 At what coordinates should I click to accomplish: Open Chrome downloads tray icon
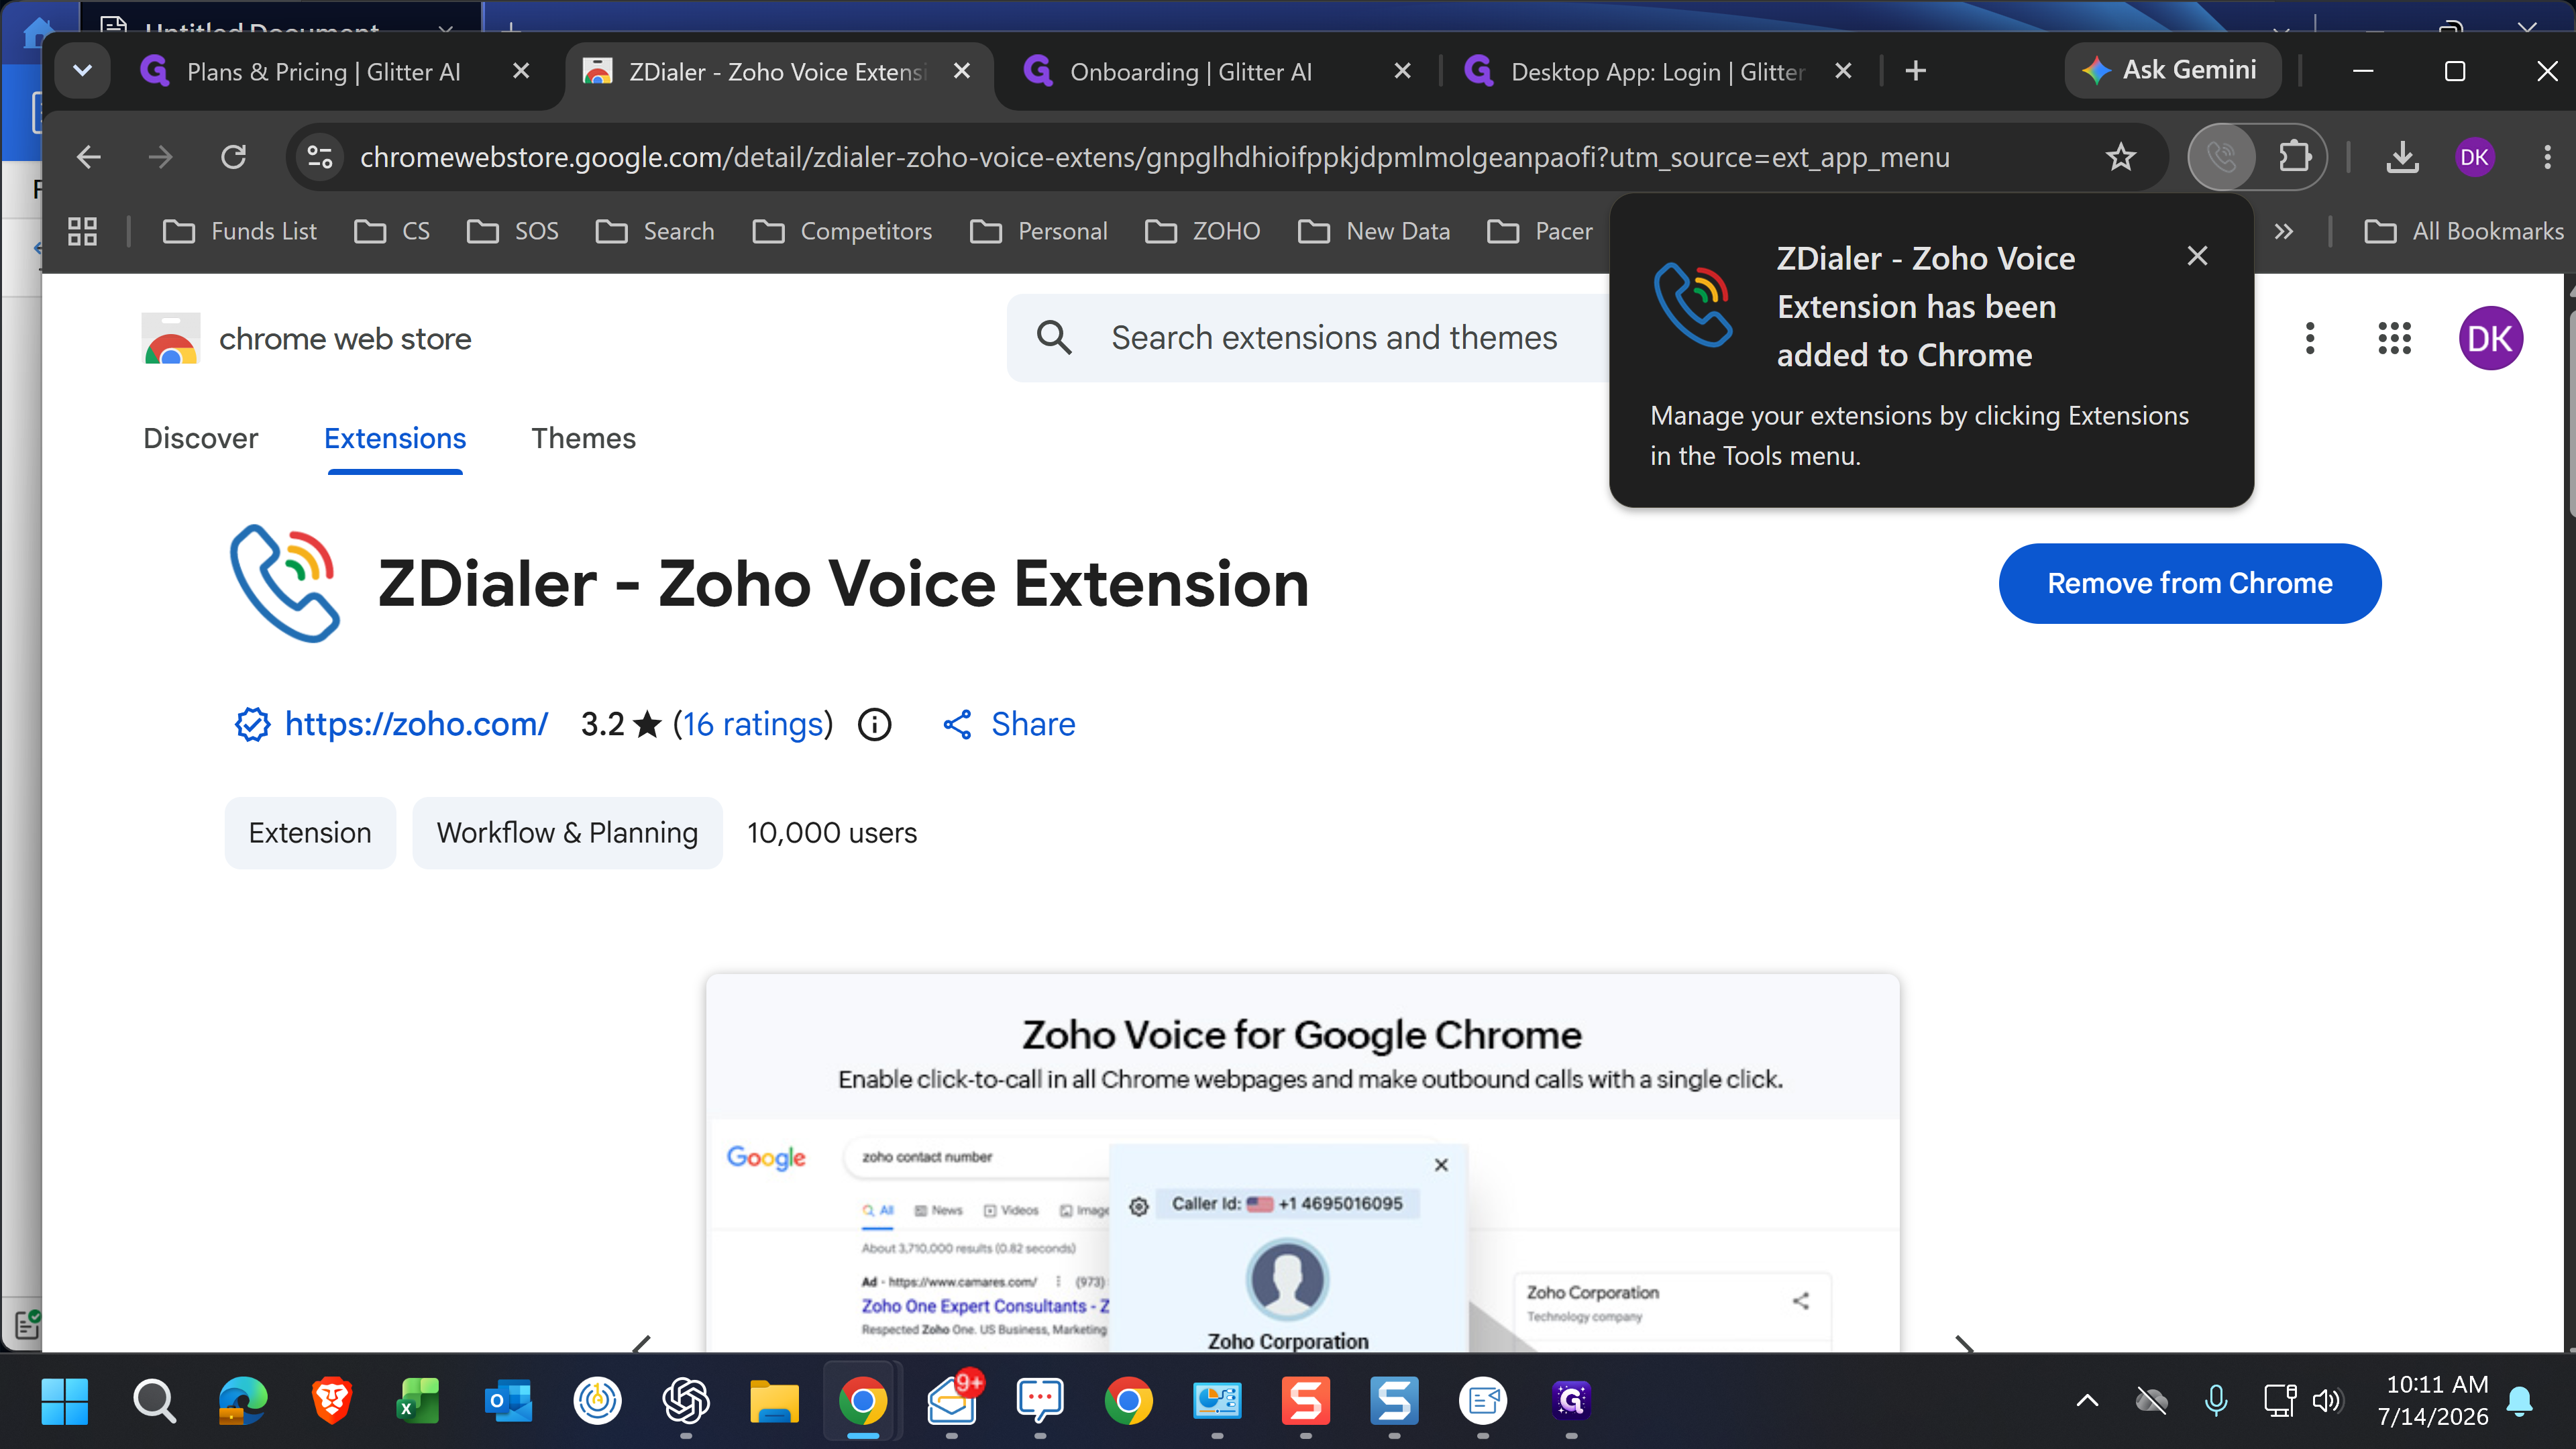[x=2402, y=157]
